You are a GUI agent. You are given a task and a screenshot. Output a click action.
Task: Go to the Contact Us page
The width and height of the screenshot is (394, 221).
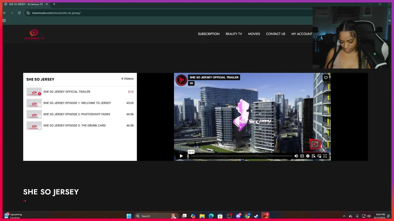[275, 34]
